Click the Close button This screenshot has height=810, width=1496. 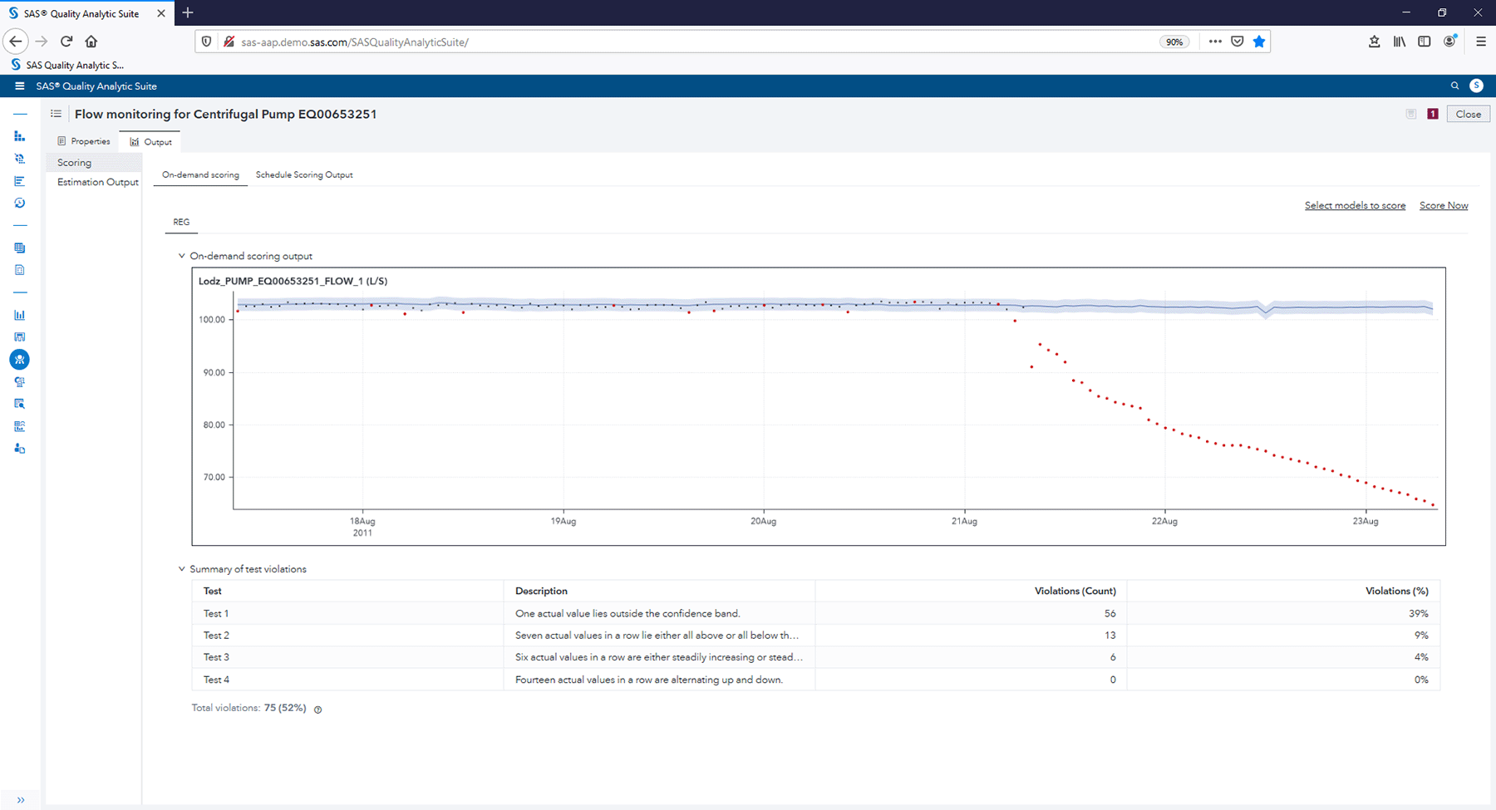[1468, 114]
